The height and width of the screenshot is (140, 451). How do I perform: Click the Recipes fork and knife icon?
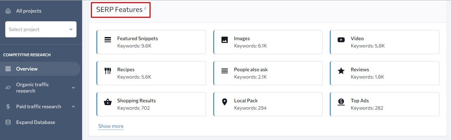pos(108,71)
